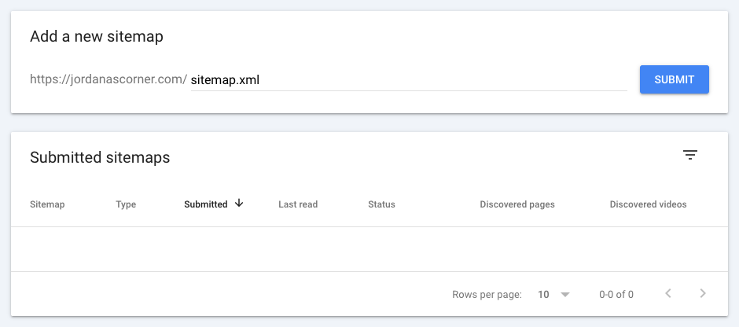This screenshot has width=739, height=327.
Task: Sort by Last read column header
Action: (x=298, y=204)
